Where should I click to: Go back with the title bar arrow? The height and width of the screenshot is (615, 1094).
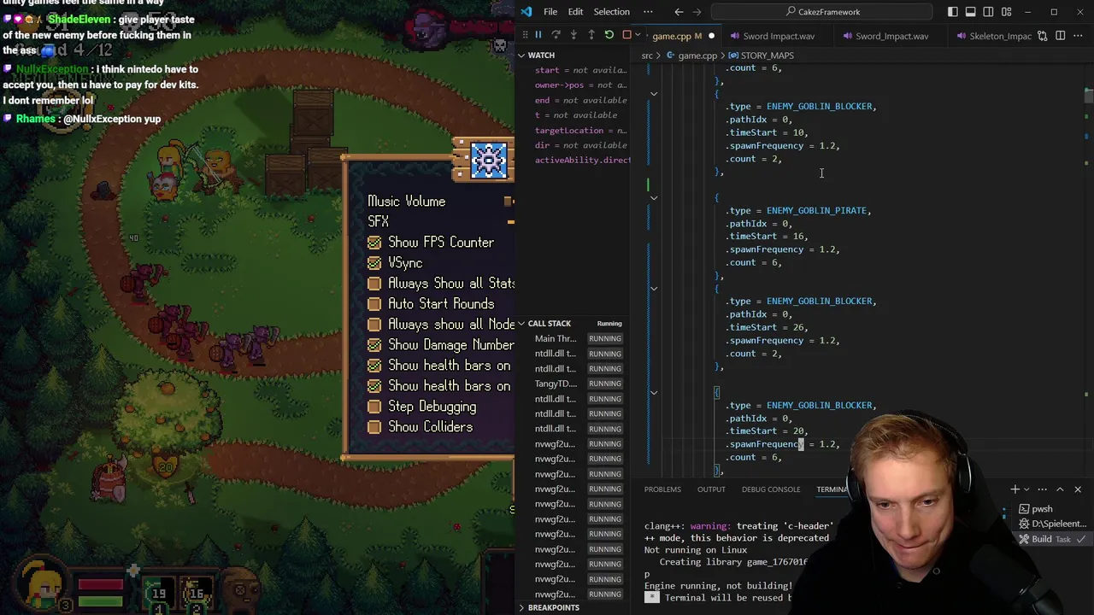pyautogui.click(x=679, y=12)
